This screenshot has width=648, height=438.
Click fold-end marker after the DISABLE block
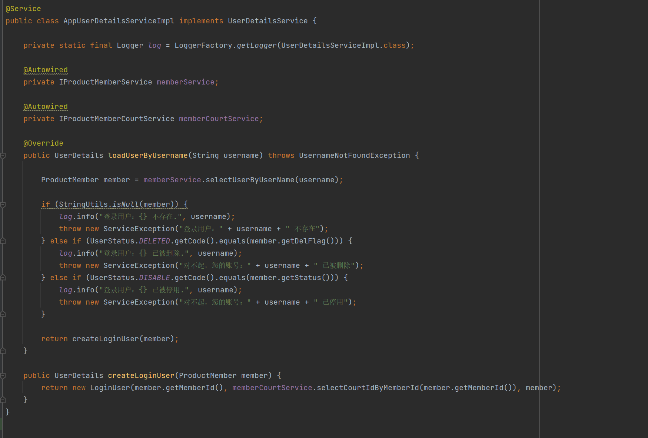coord(3,314)
